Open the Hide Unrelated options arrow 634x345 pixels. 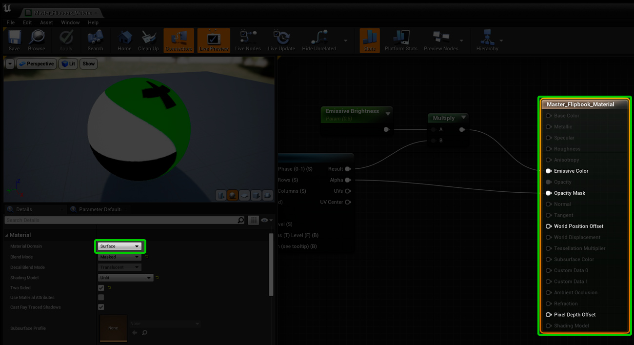coord(345,41)
